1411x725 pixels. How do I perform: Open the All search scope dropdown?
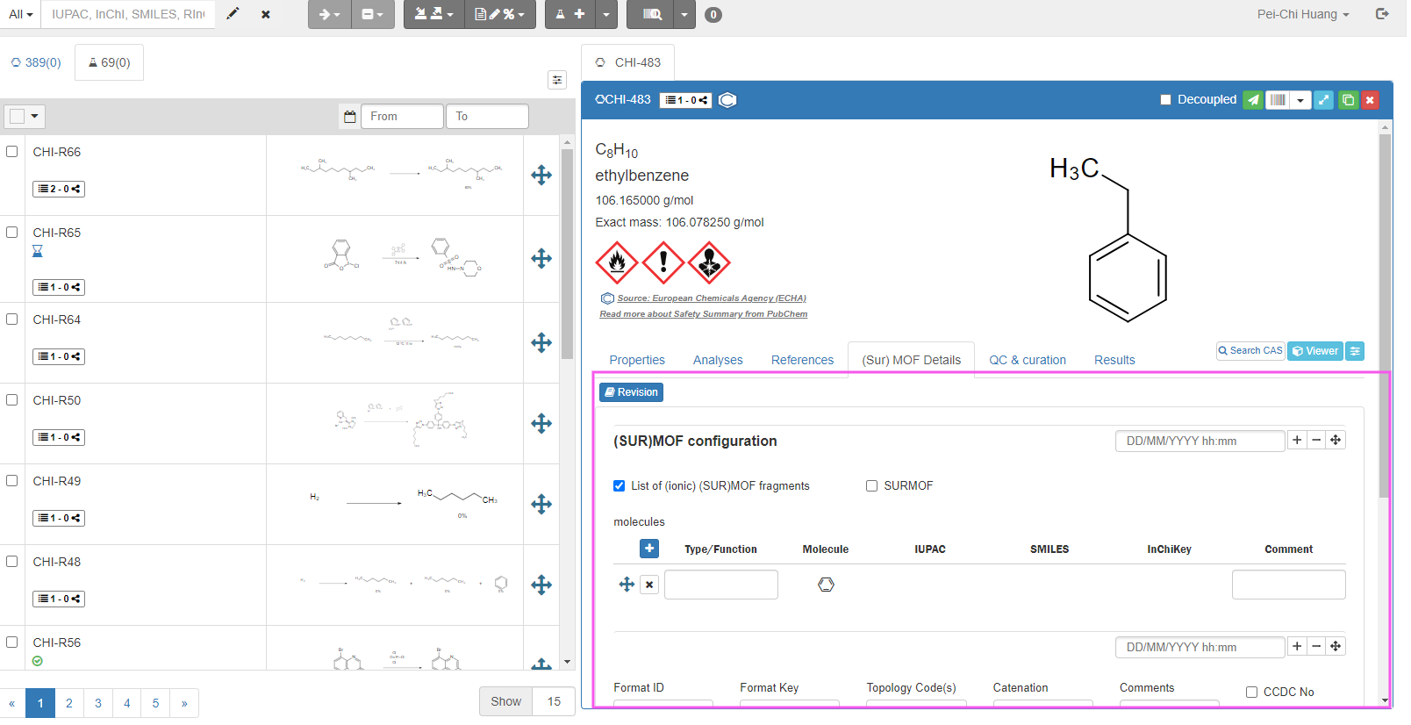pyautogui.click(x=21, y=14)
